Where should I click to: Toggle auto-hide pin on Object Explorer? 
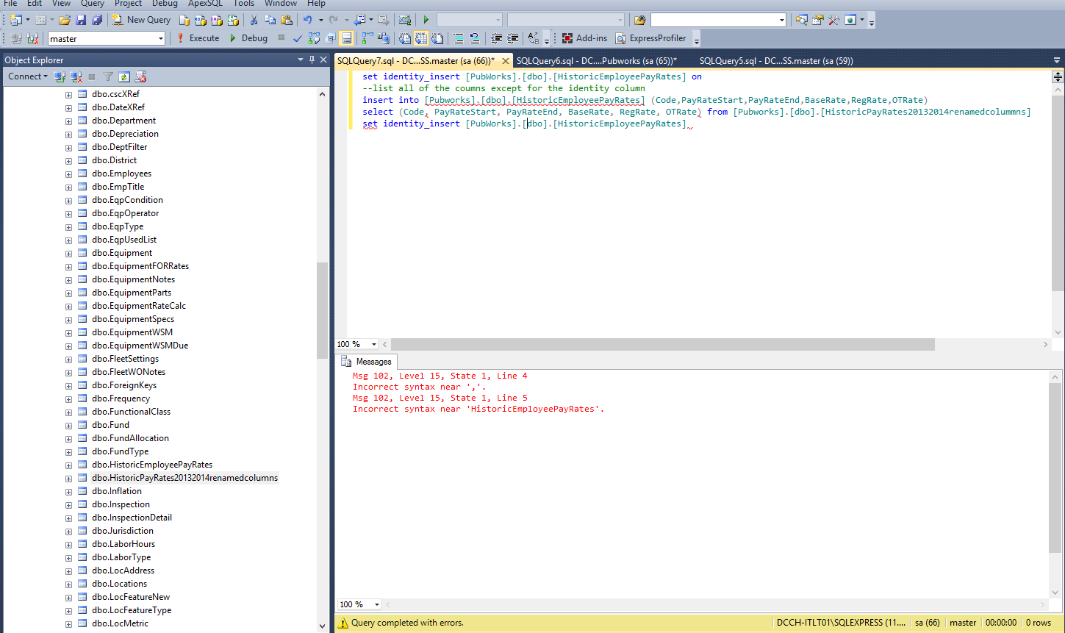(x=312, y=60)
